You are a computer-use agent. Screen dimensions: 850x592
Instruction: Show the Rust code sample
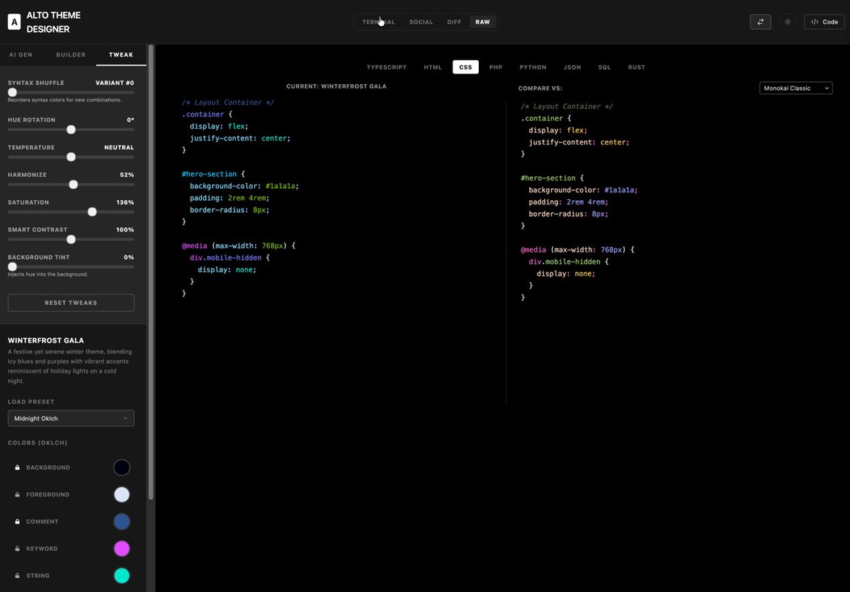(637, 67)
